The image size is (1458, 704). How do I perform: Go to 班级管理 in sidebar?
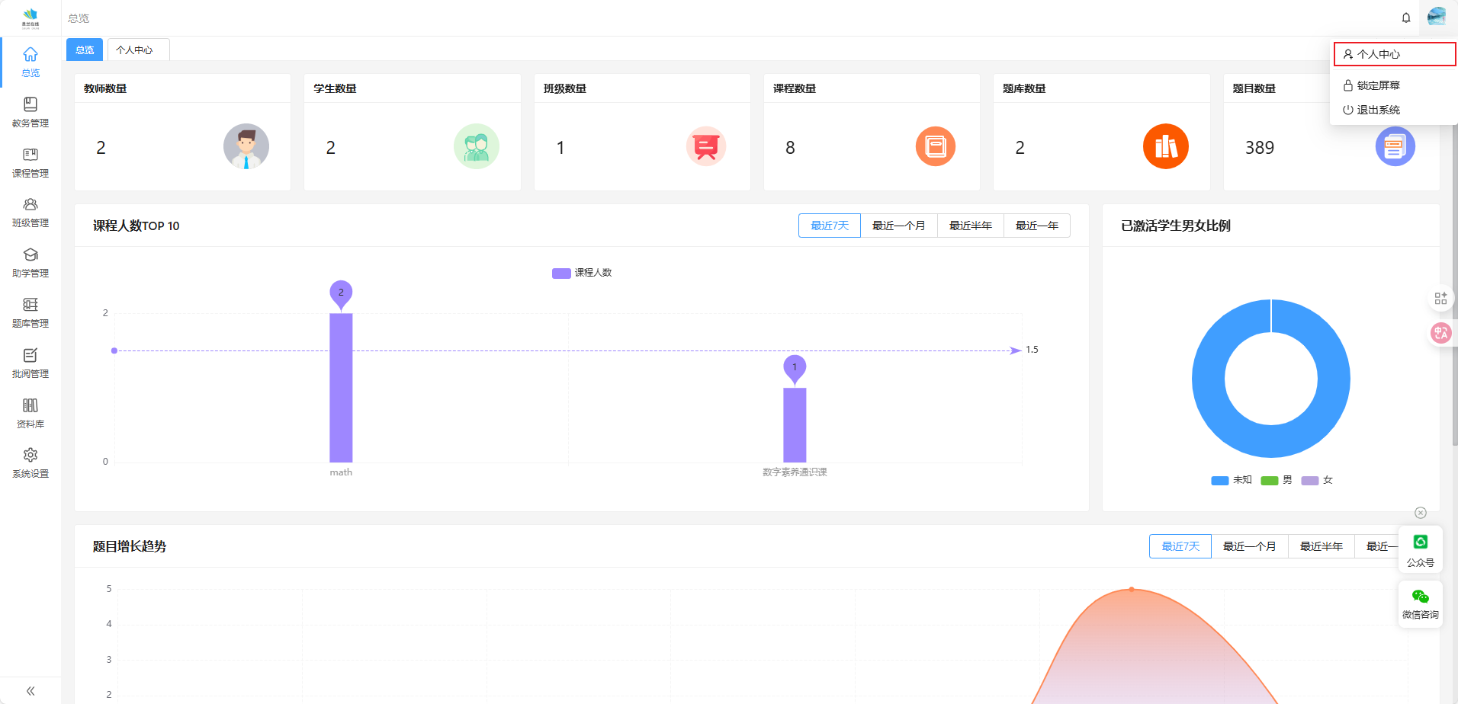coord(31,213)
